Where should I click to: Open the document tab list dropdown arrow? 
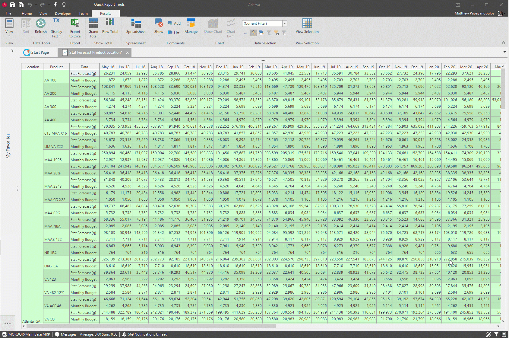(x=504, y=52)
